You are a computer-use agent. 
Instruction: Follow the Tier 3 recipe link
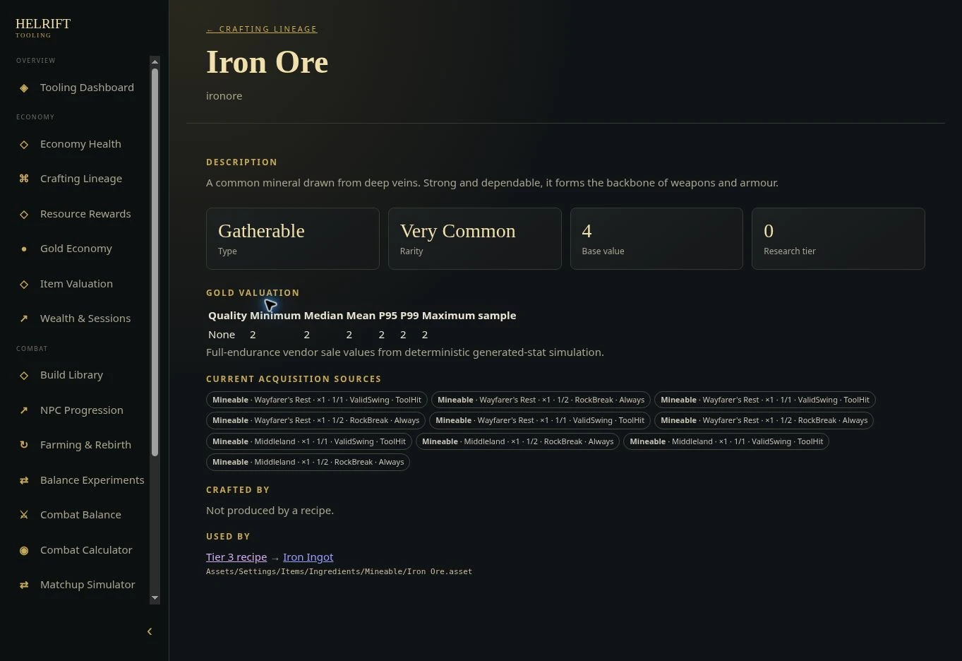(x=236, y=557)
